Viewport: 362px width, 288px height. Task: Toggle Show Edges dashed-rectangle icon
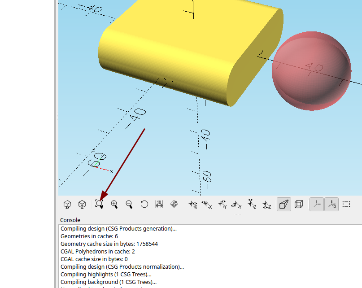click(346, 205)
